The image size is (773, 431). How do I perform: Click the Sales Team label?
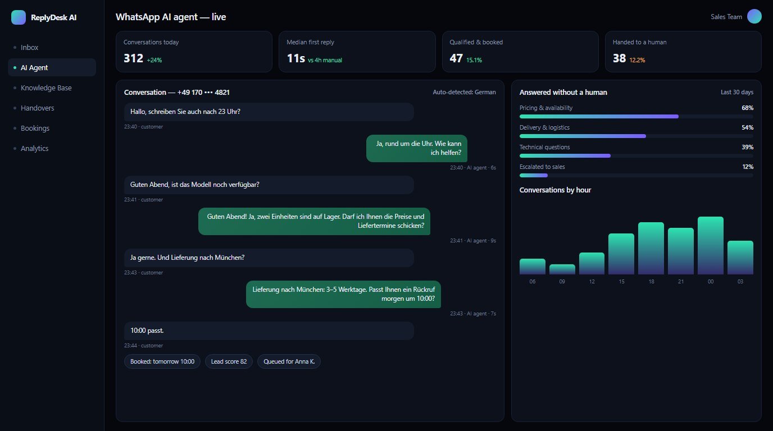[x=726, y=17]
